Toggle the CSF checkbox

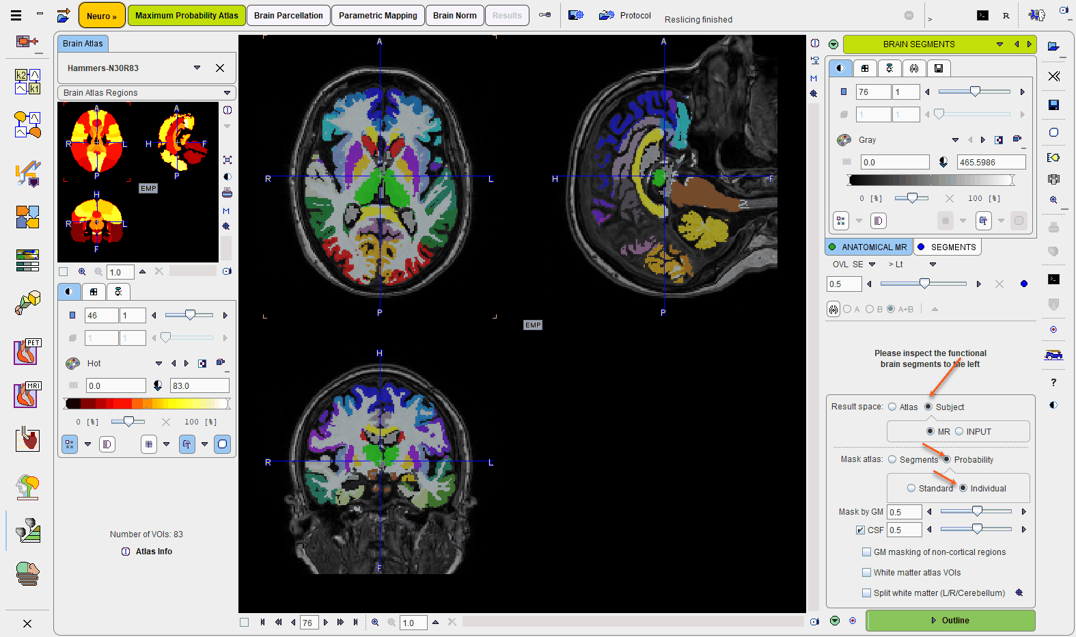pos(861,530)
